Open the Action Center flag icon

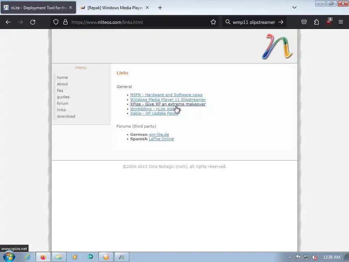pos(298,257)
